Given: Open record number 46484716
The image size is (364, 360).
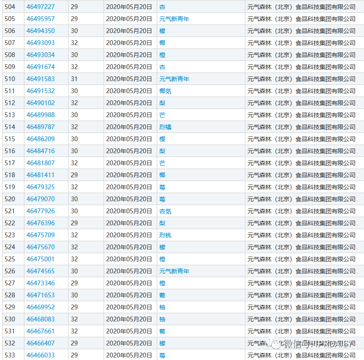Looking at the screenshot, I should (x=41, y=151).
